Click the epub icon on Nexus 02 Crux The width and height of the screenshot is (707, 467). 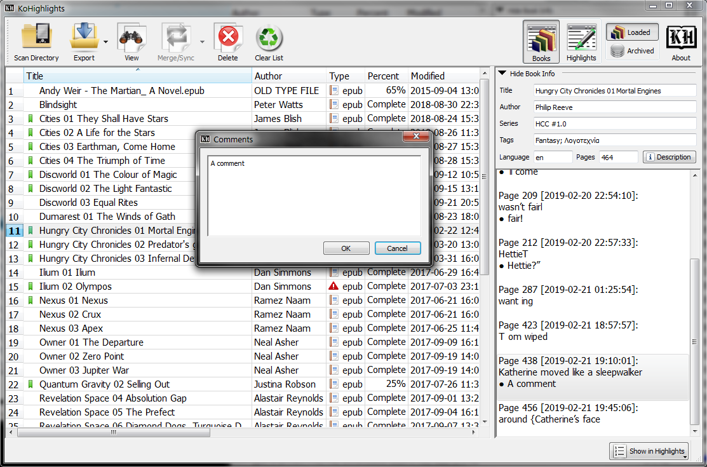pos(333,314)
